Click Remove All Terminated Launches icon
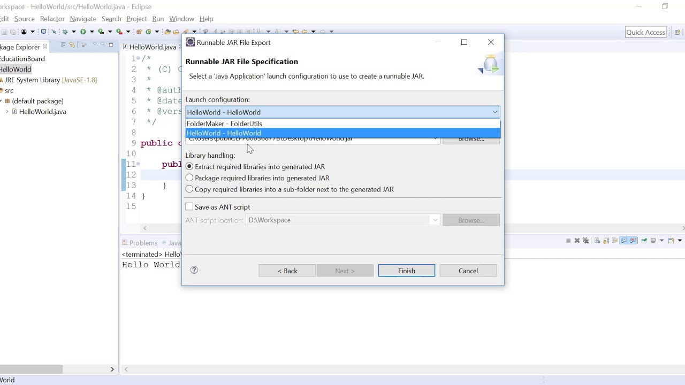This screenshot has width=685, height=385. 585,241
